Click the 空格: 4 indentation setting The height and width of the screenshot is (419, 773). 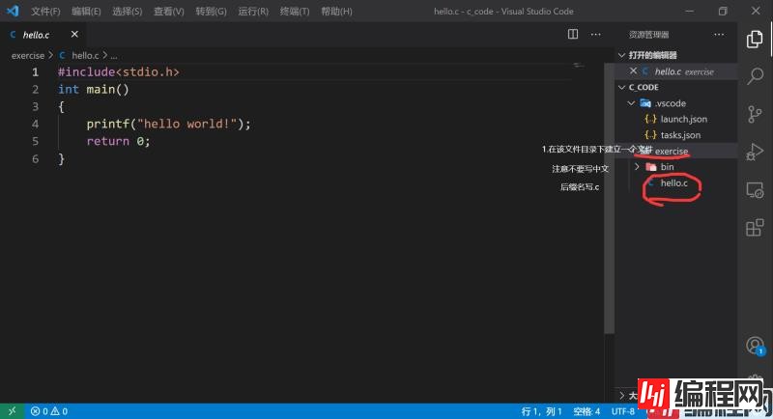point(587,411)
